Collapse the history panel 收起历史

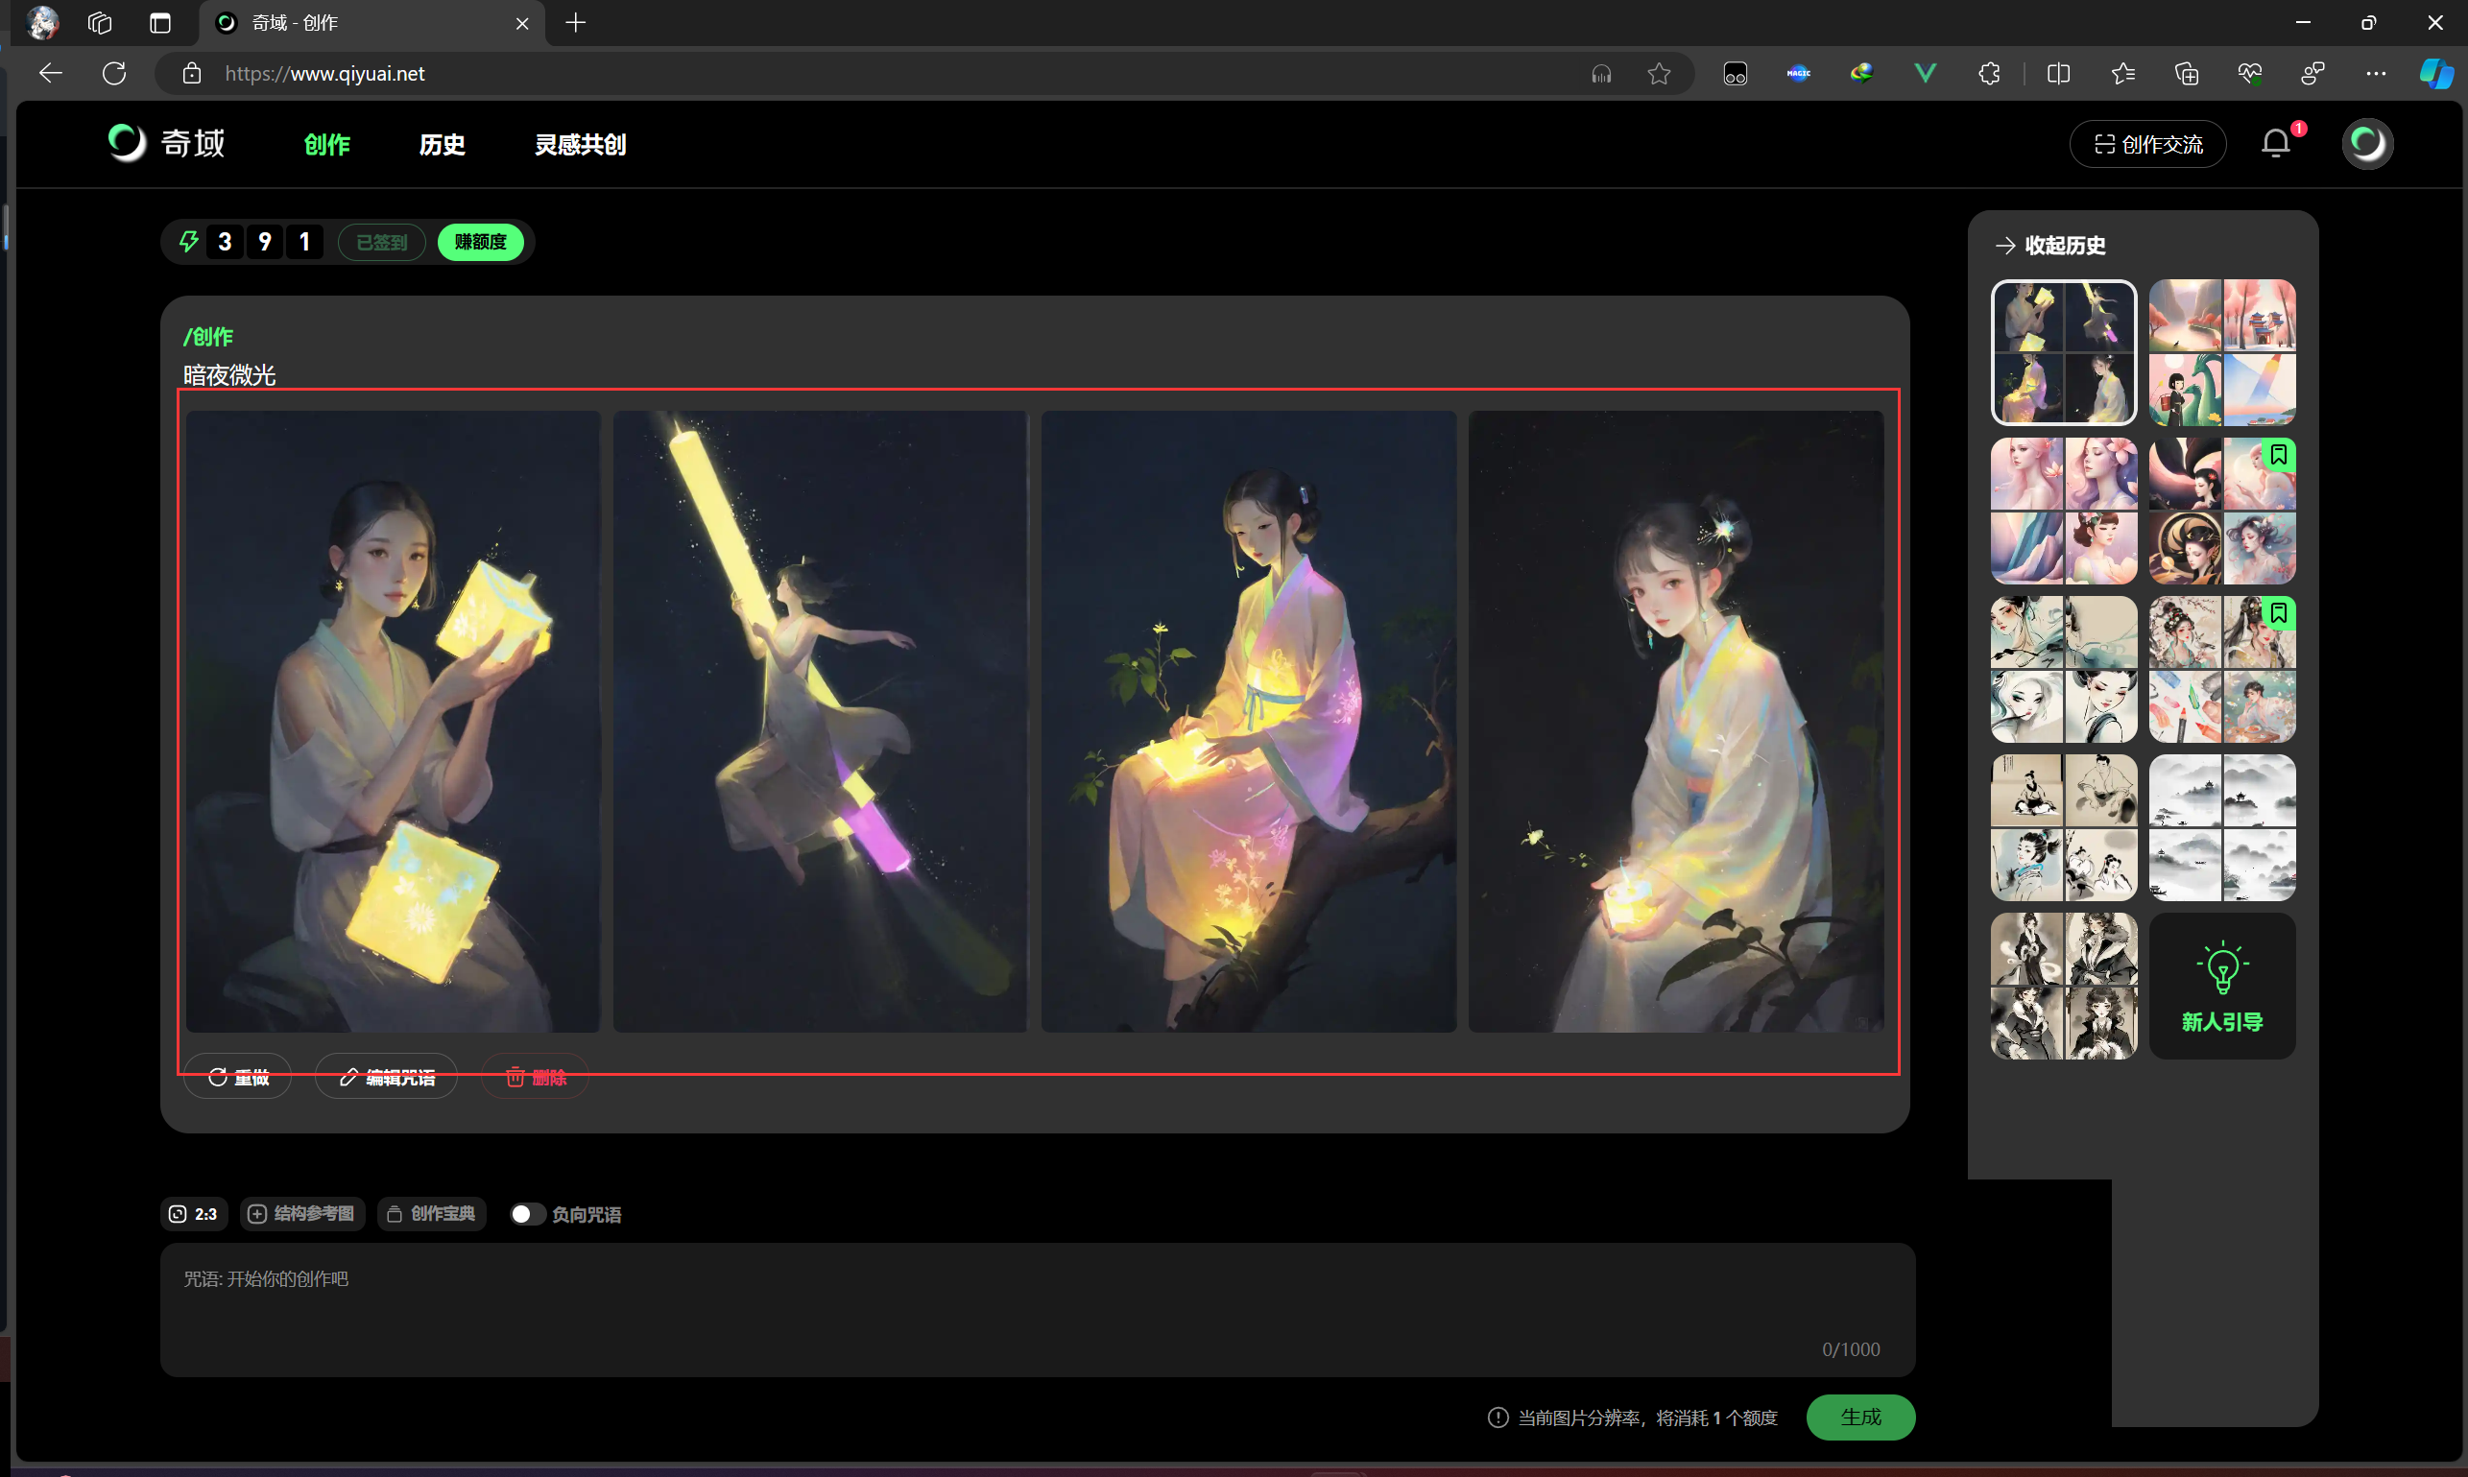[2050, 245]
